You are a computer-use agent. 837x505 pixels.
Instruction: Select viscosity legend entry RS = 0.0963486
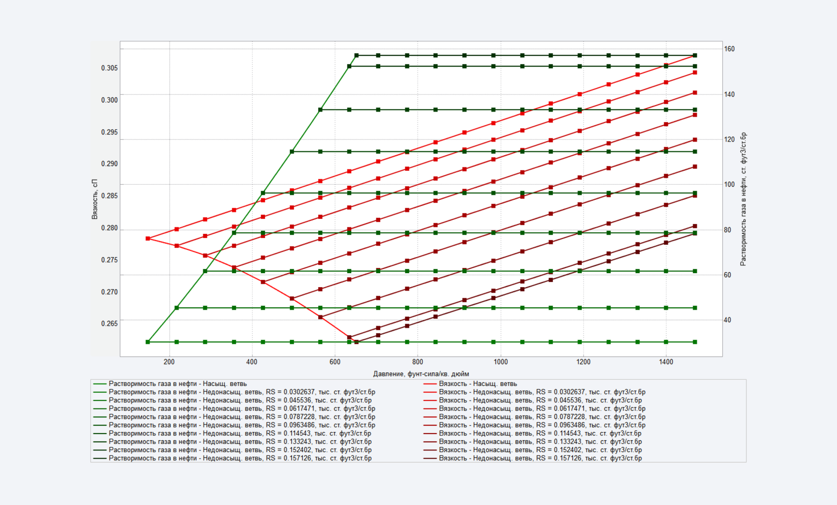coord(535,425)
